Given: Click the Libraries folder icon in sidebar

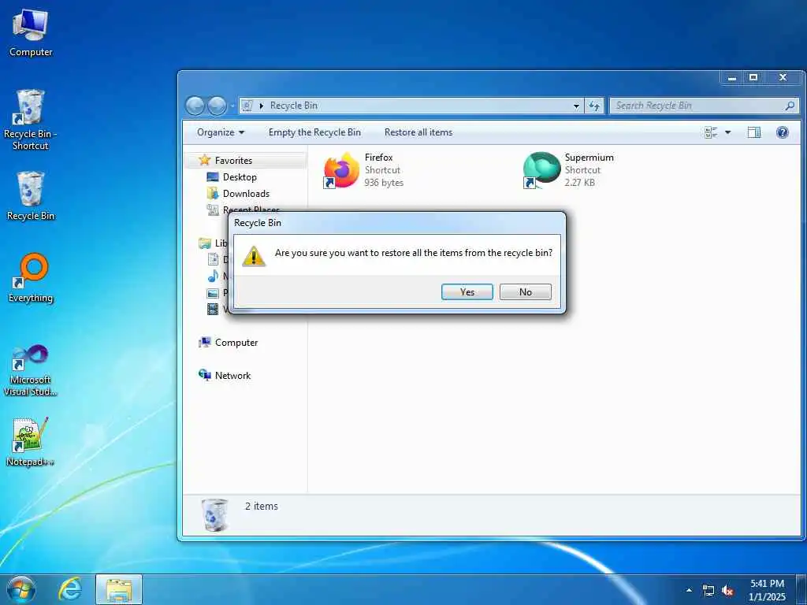Looking at the screenshot, I should coord(205,243).
